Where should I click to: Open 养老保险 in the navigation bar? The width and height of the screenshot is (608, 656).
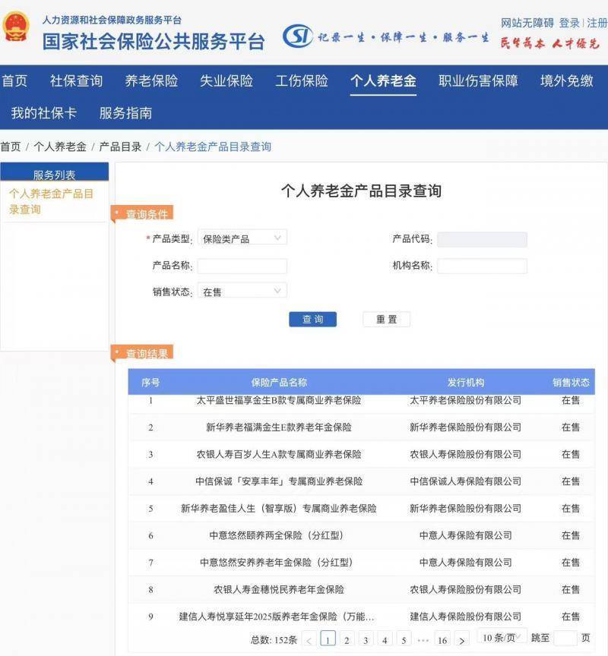point(151,80)
